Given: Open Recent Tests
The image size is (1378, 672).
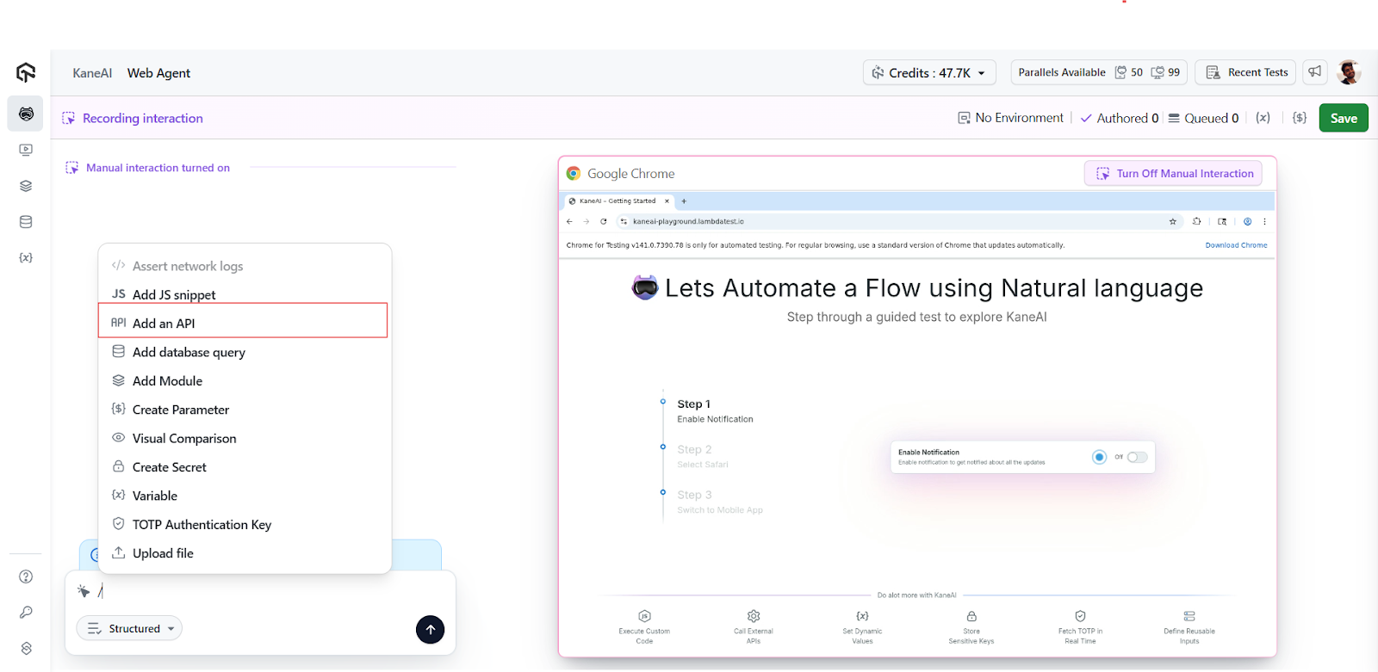Looking at the screenshot, I should click(1247, 72).
